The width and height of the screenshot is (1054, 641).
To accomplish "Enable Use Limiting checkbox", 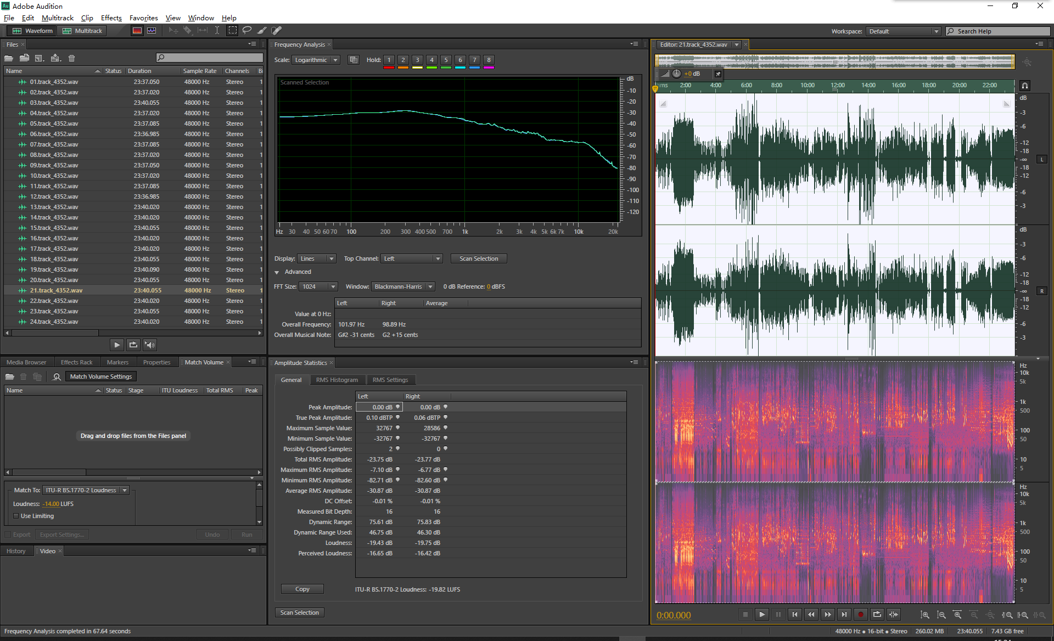I will click(16, 516).
